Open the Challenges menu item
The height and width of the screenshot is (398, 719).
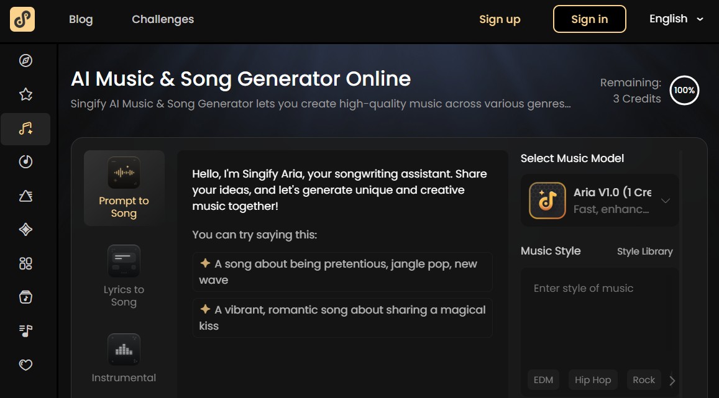pos(163,19)
